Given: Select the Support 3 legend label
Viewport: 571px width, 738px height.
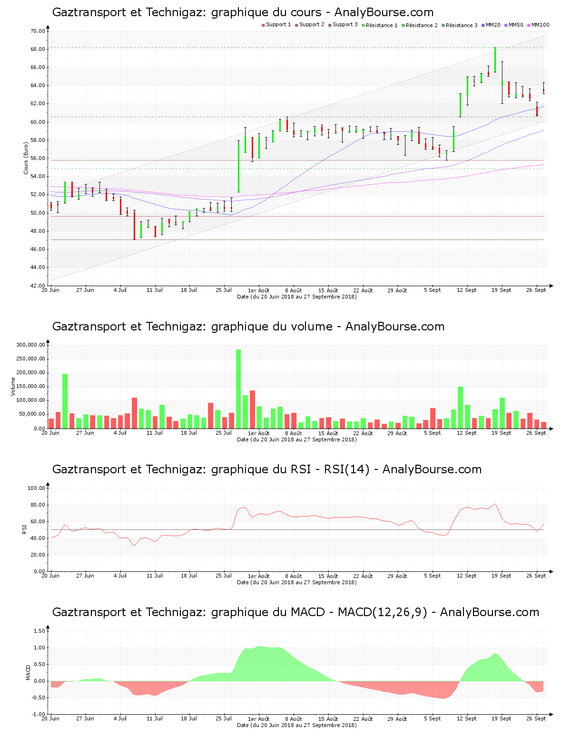Looking at the screenshot, I should pos(345,25).
